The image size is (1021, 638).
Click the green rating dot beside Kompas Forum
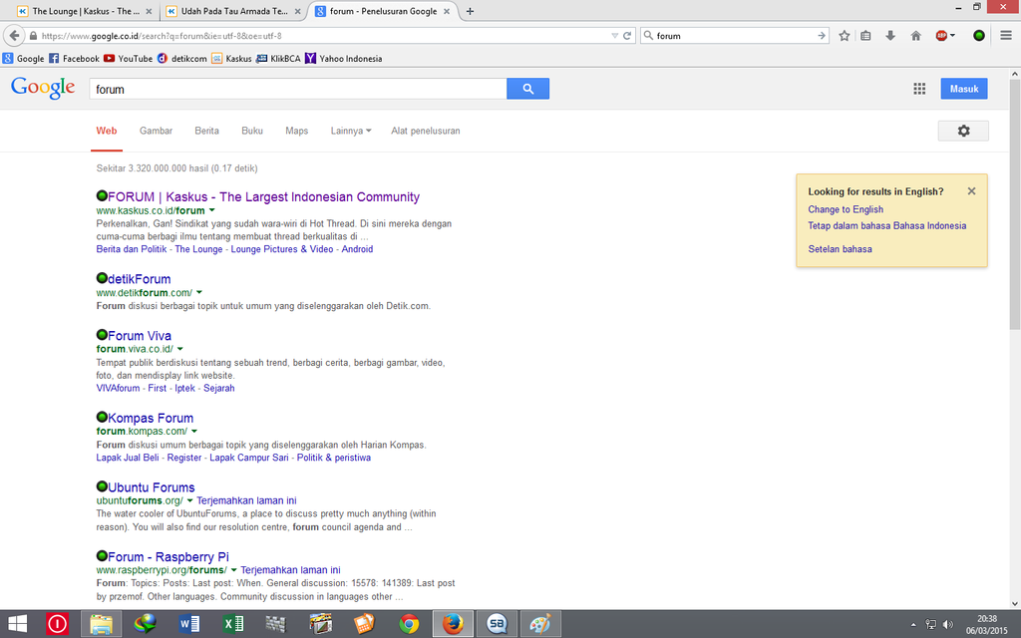tap(102, 417)
